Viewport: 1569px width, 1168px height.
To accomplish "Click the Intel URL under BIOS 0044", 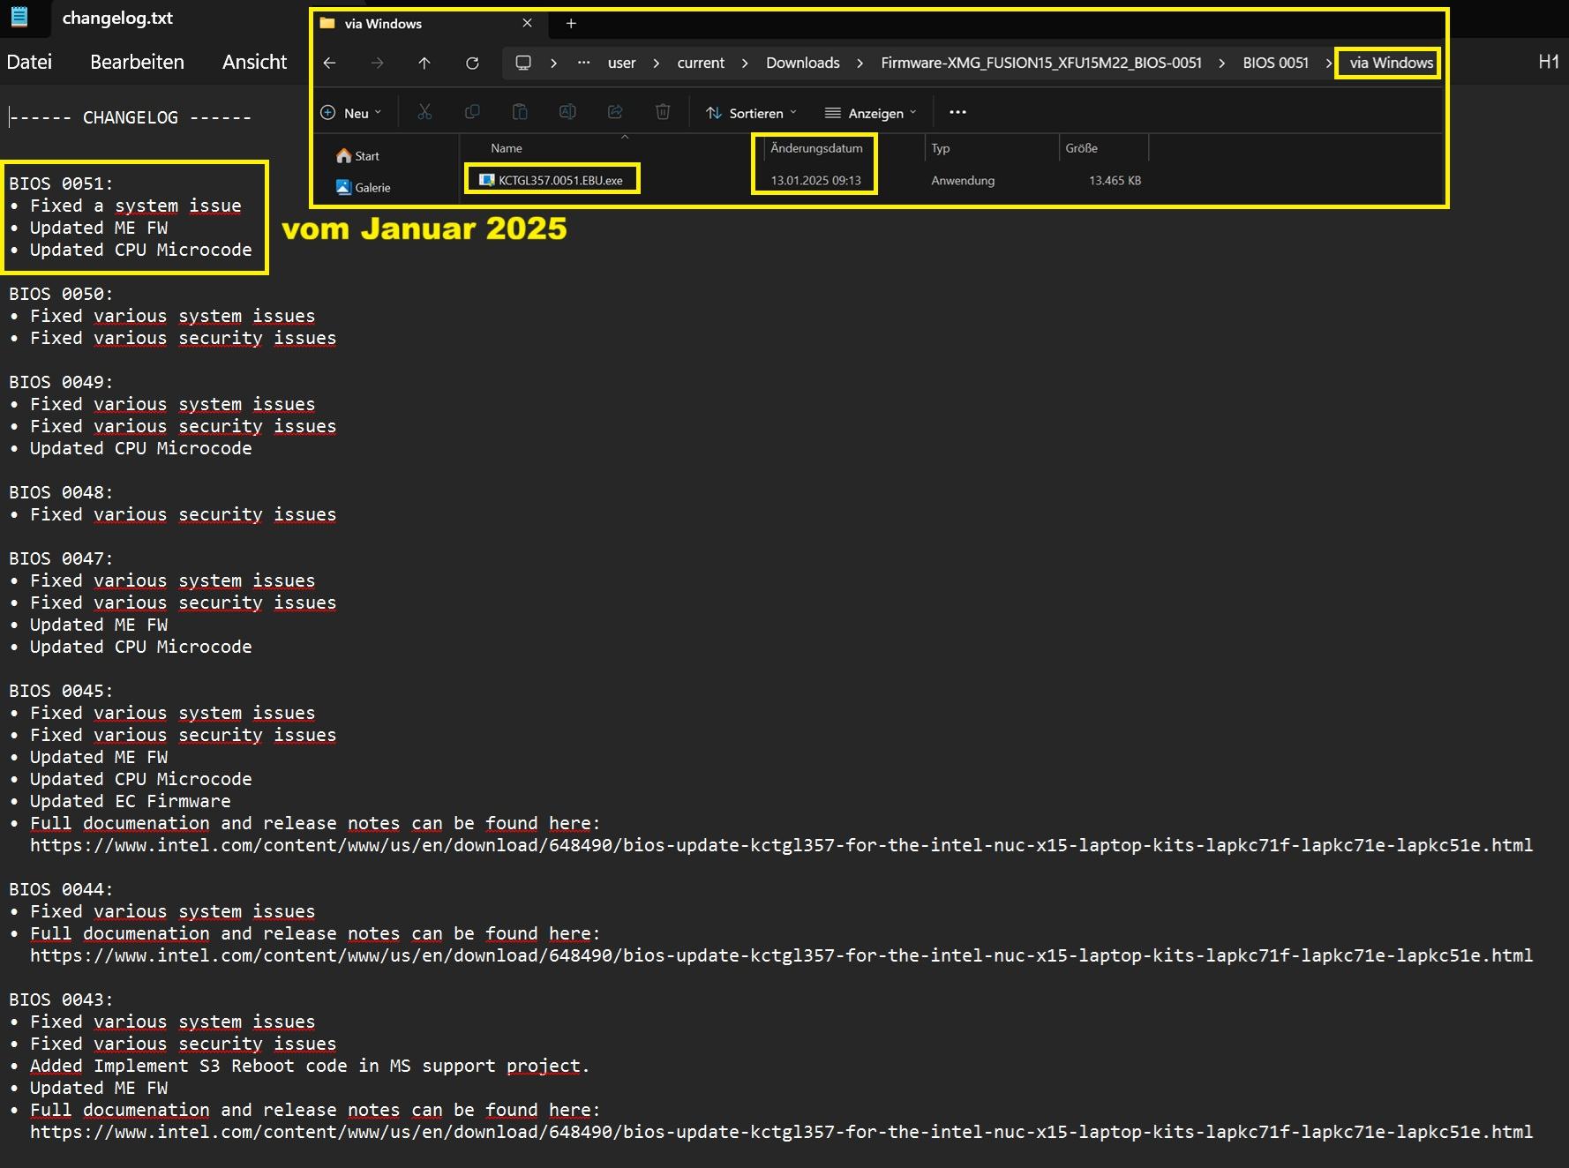I will tap(781, 955).
